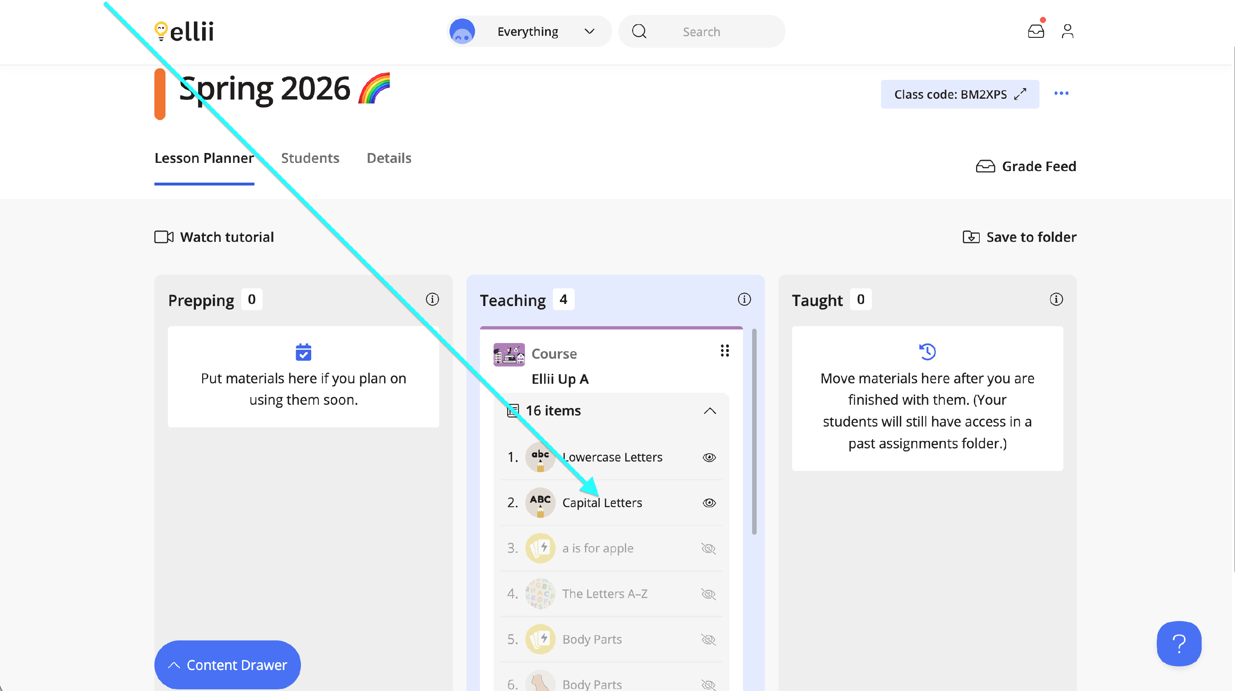
Task: Open the help question mark button
Action: (x=1179, y=644)
